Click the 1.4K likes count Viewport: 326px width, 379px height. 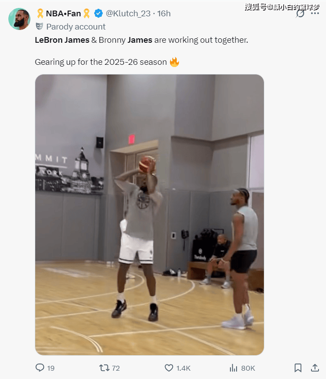[183, 368]
